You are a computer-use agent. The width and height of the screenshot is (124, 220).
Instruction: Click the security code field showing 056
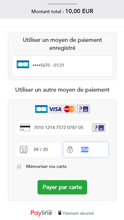86,149
